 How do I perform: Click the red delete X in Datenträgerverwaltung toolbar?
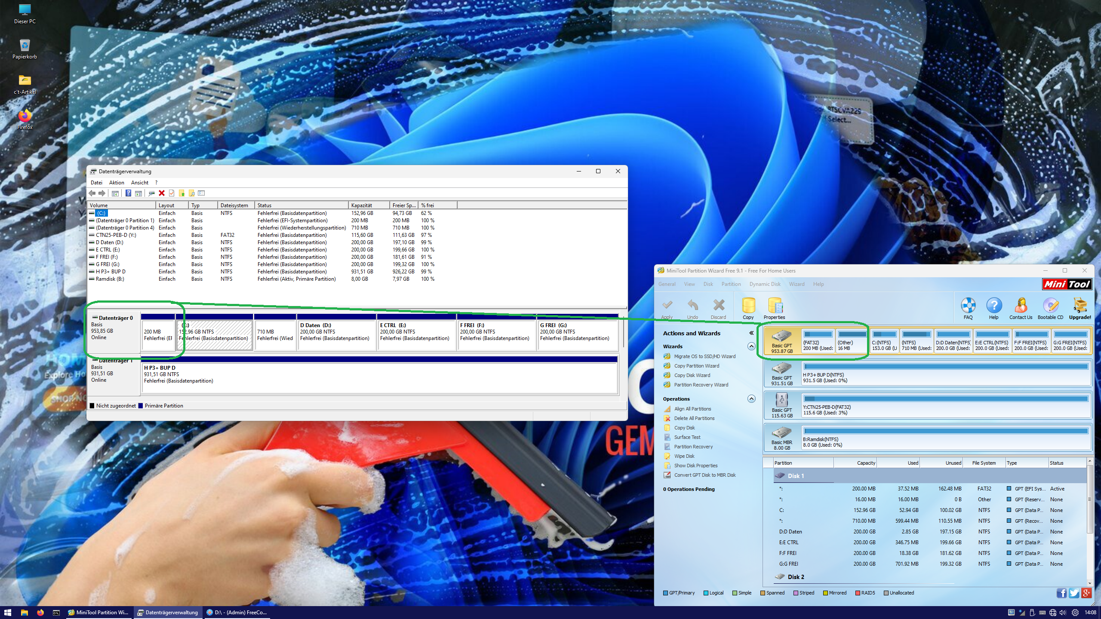click(162, 193)
